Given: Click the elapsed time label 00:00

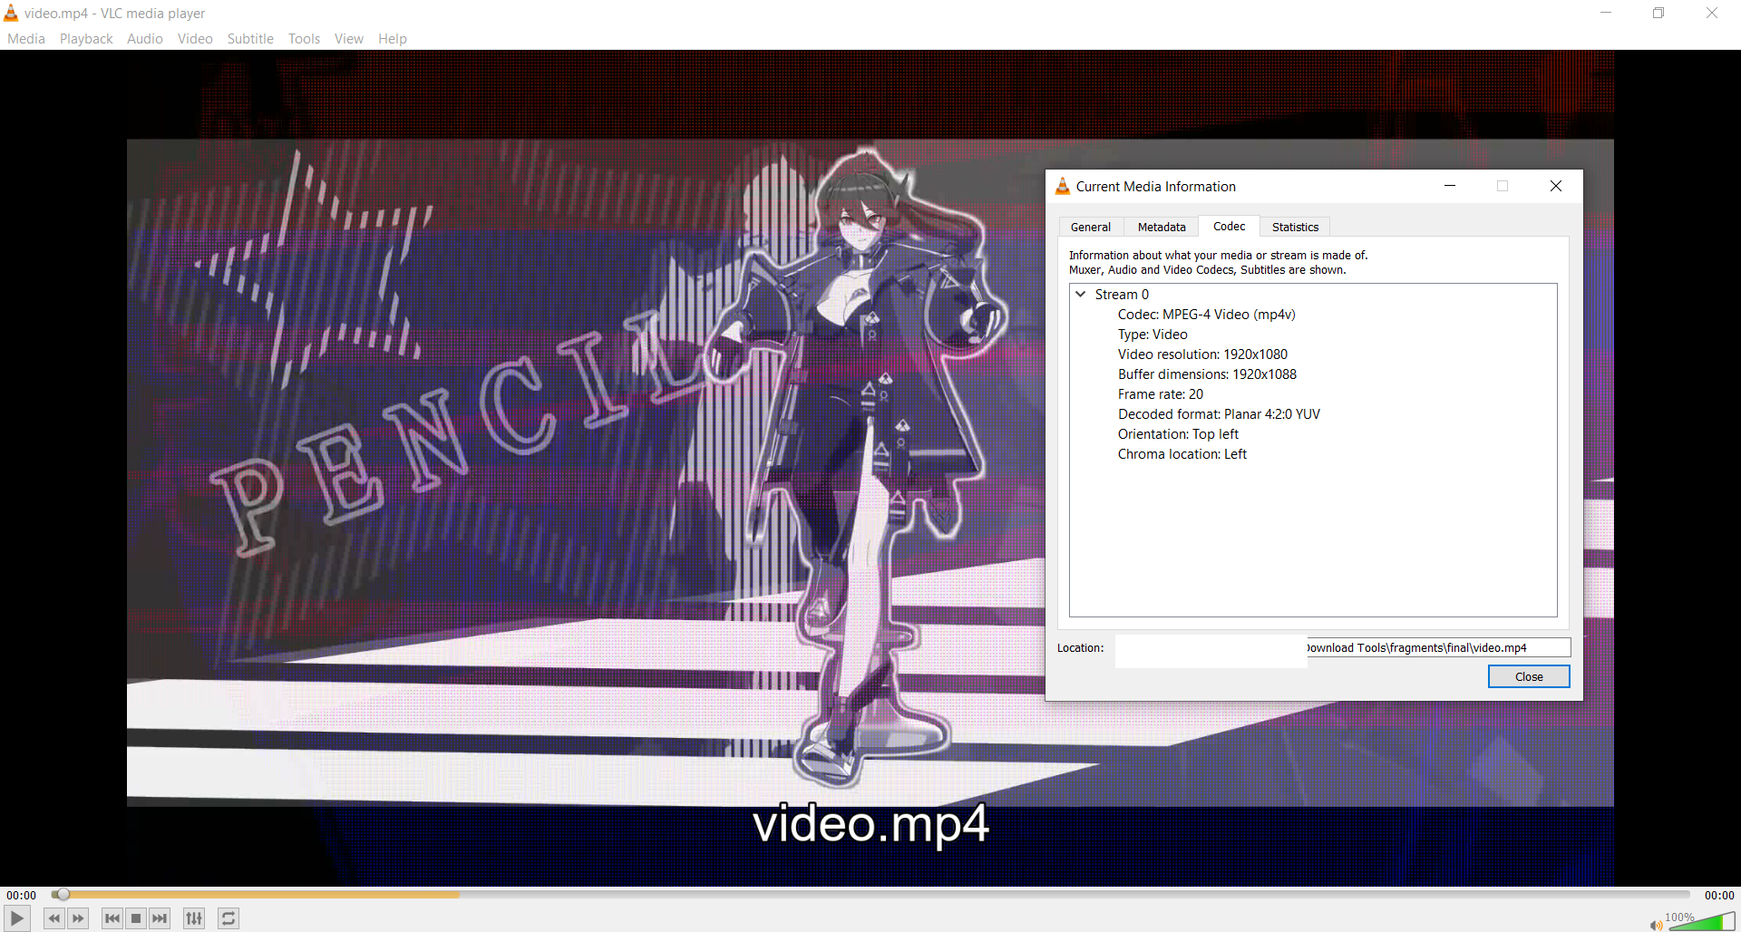Looking at the screenshot, I should 22,895.
